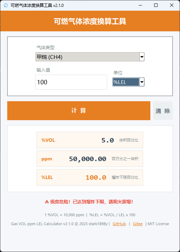Click the %VOL result value 5.0
The image size is (180, 252).
coord(108,140)
